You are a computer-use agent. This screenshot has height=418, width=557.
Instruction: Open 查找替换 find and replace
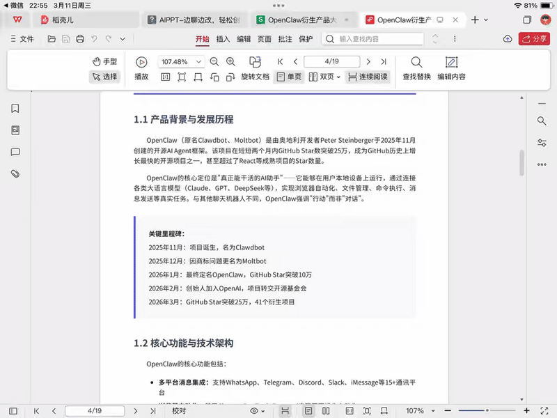[416, 68]
